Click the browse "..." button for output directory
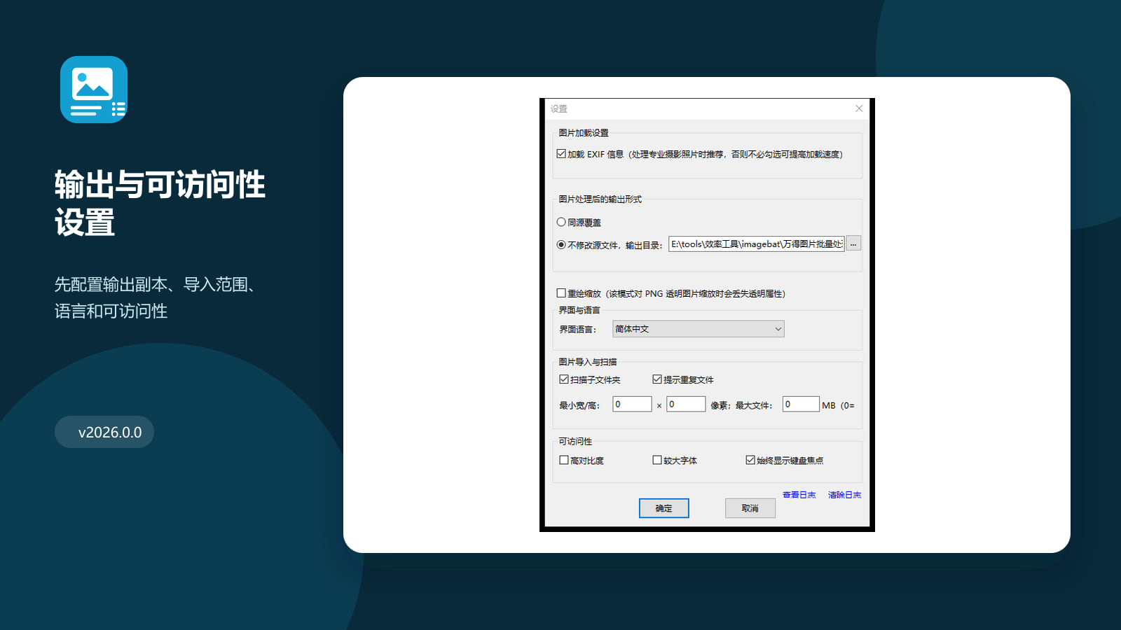 (853, 244)
